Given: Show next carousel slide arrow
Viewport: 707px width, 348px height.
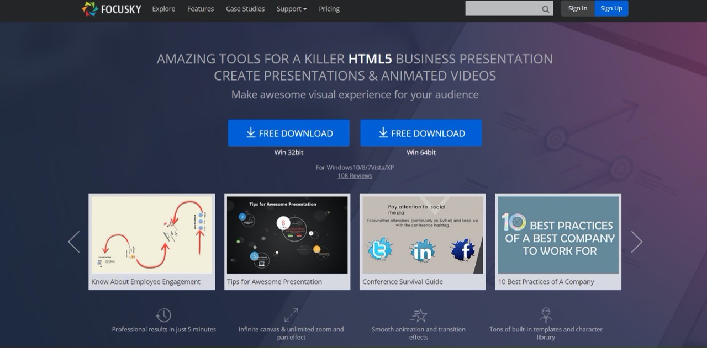Looking at the screenshot, I should point(636,242).
